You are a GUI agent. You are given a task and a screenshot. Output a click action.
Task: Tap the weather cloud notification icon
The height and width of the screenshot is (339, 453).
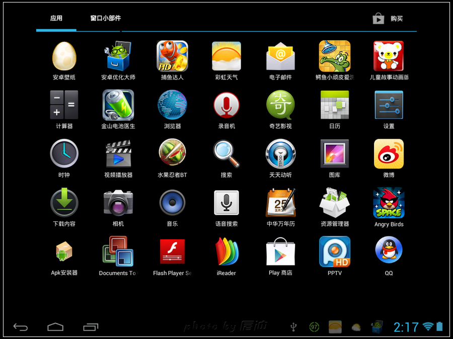[x=356, y=327]
